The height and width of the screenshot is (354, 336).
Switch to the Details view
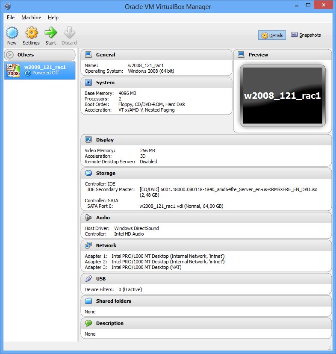point(272,35)
